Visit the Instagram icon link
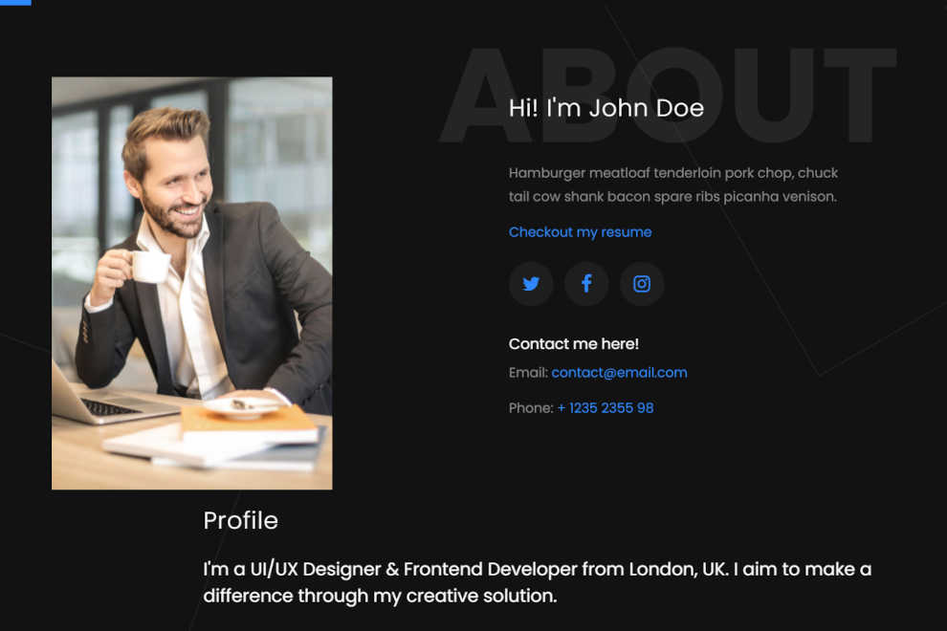Viewport: 947px width, 631px height. pos(642,284)
